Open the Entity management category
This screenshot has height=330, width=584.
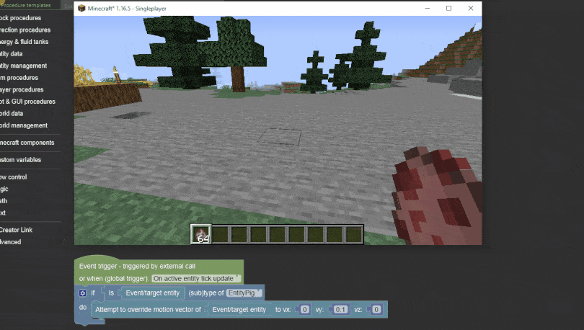click(24, 66)
